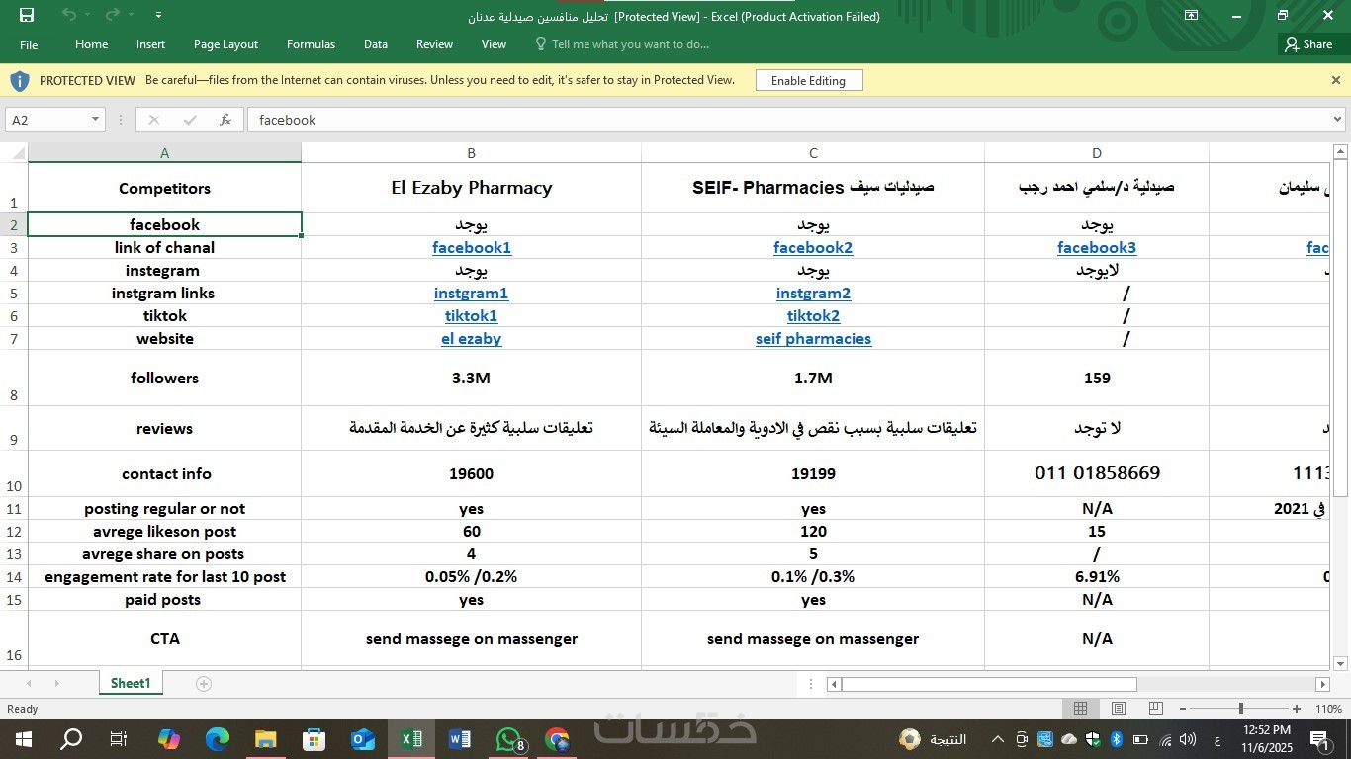Open Microsoft Edge from the taskbar
Image resolution: width=1351 pixels, height=759 pixels.
218,739
